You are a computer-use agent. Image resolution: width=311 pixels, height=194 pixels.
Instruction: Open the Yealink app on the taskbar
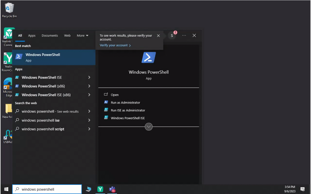pyautogui.click(x=100, y=189)
